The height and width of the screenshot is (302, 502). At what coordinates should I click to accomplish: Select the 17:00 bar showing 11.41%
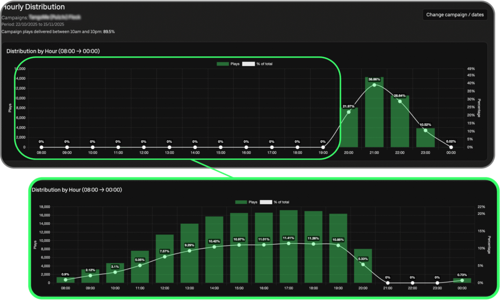coord(288,246)
